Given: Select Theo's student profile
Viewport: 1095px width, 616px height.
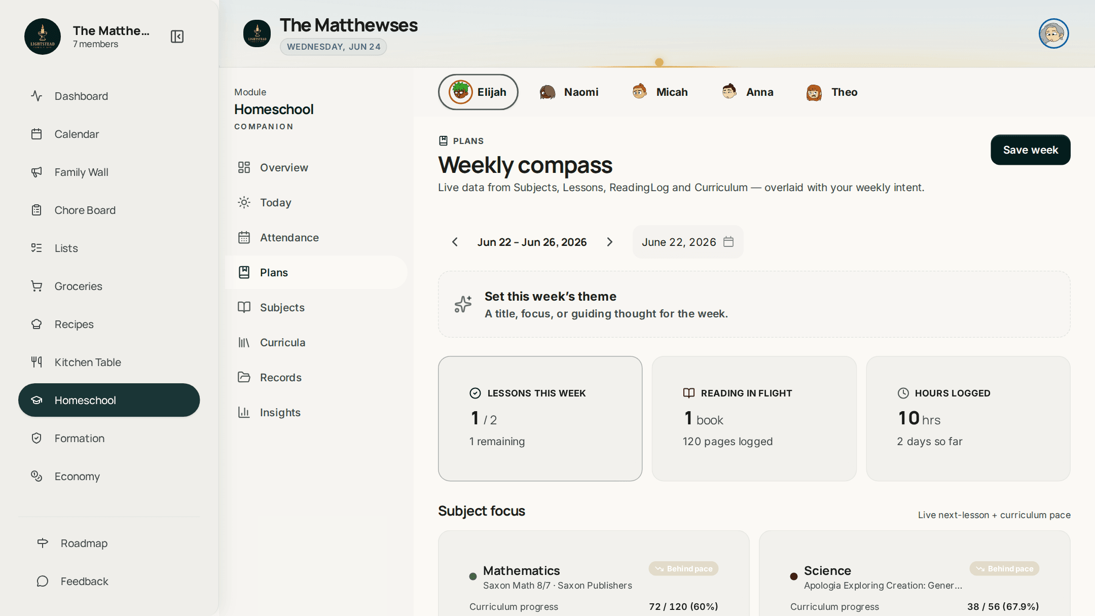Looking at the screenshot, I should click(832, 92).
